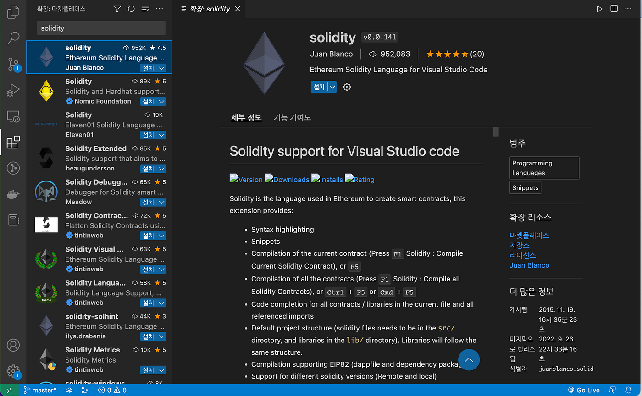Open Remote Explorer in activity bar
The width and height of the screenshot is (642, 396).
[13, 116]
